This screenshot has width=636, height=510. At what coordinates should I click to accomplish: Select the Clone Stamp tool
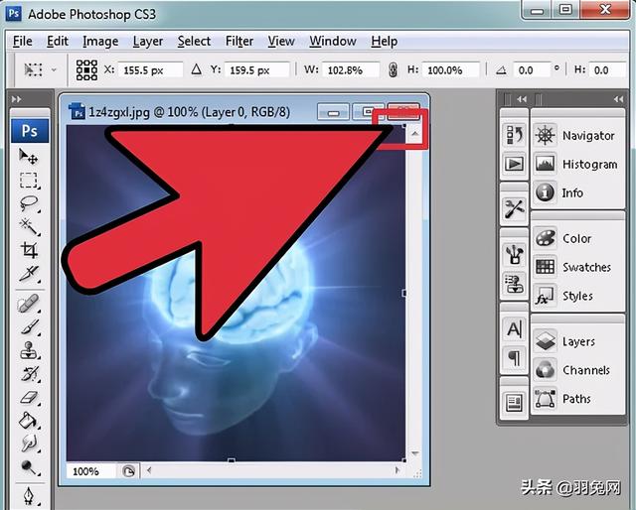[x=29, y=350]
